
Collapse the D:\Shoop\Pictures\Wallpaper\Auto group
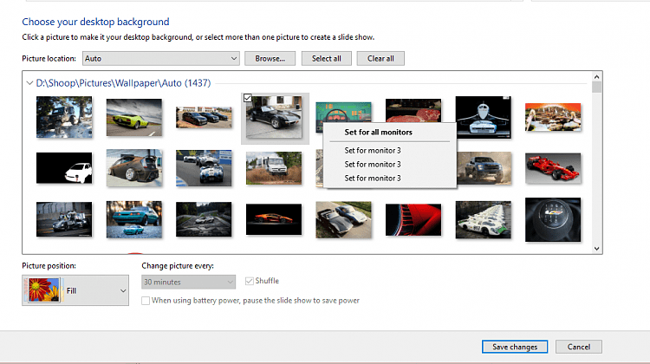(x=29, y=83)
